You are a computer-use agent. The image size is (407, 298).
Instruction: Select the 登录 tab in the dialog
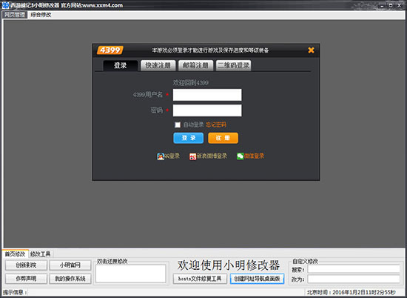coord(121,65)
